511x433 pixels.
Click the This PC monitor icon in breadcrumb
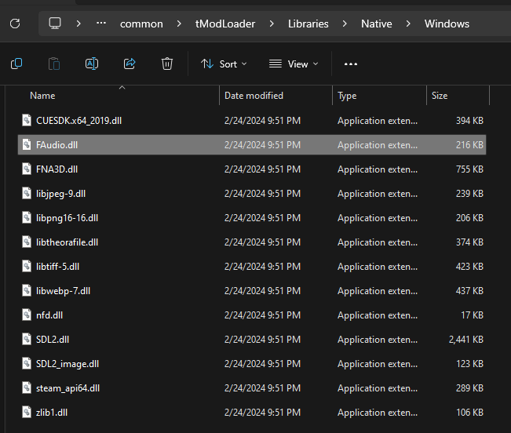tap(55, 24)
